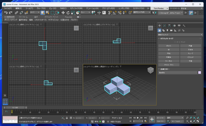This screenshot has width=206, height=126.
Task: Toggle Angle Snap
Action: click(x=115, y=13)
